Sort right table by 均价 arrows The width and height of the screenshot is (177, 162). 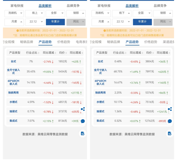[153, 53]
